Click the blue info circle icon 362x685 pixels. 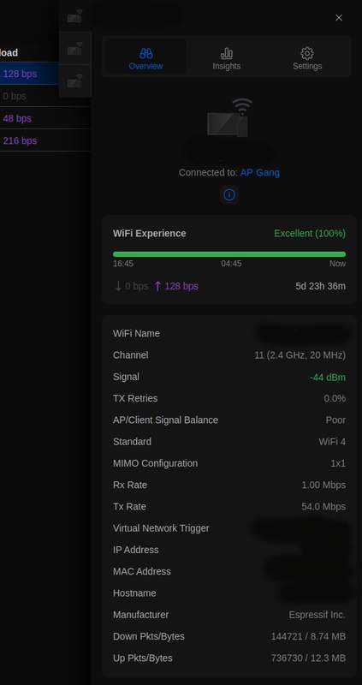pos(229,194)
